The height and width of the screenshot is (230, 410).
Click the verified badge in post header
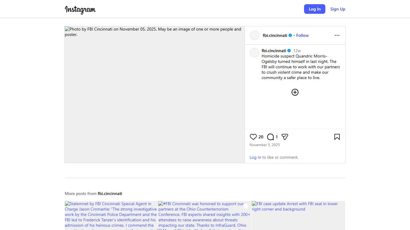point(290,35)
